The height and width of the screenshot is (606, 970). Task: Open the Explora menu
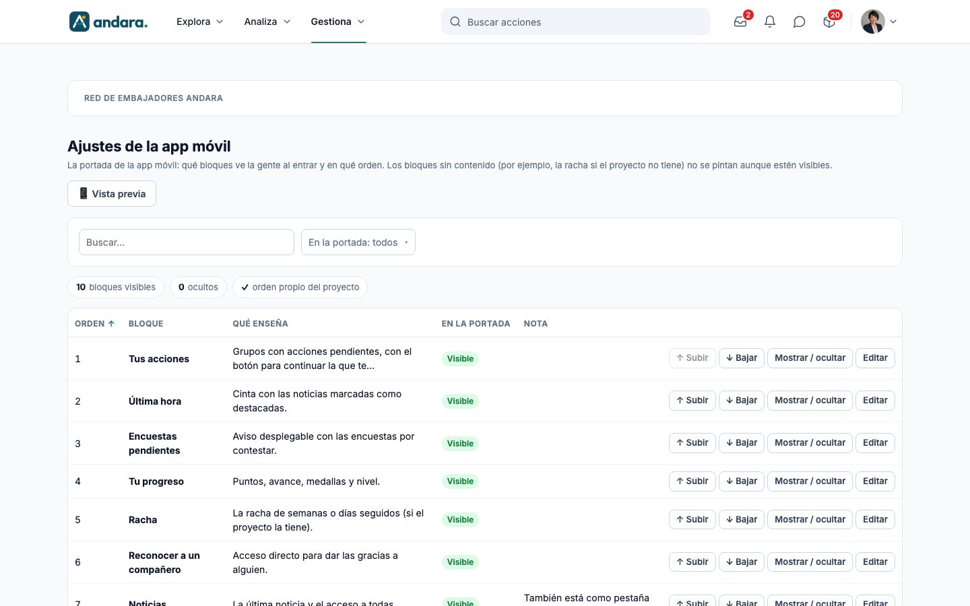200,22
